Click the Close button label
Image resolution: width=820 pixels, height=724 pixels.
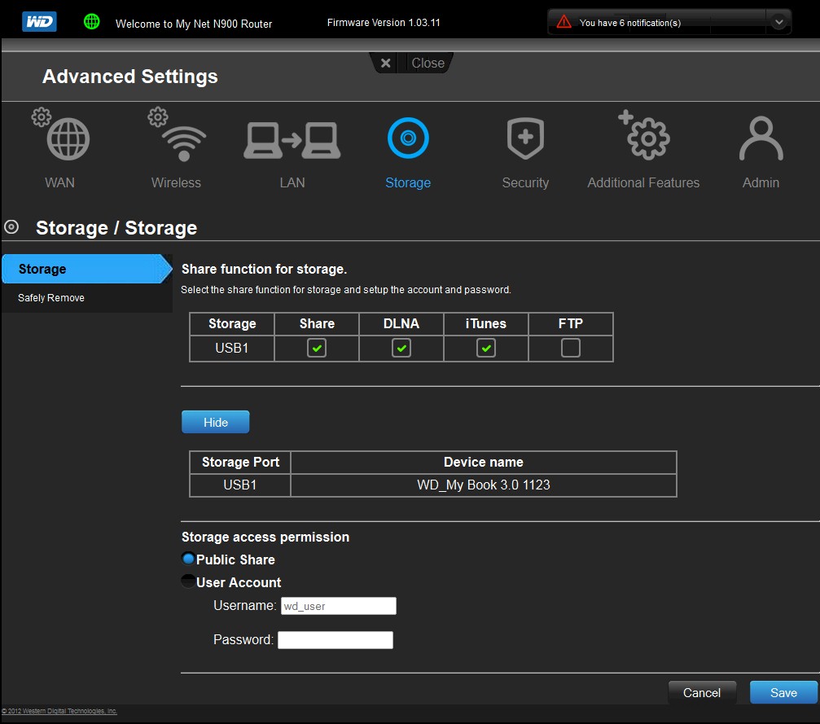click(428, 64)
